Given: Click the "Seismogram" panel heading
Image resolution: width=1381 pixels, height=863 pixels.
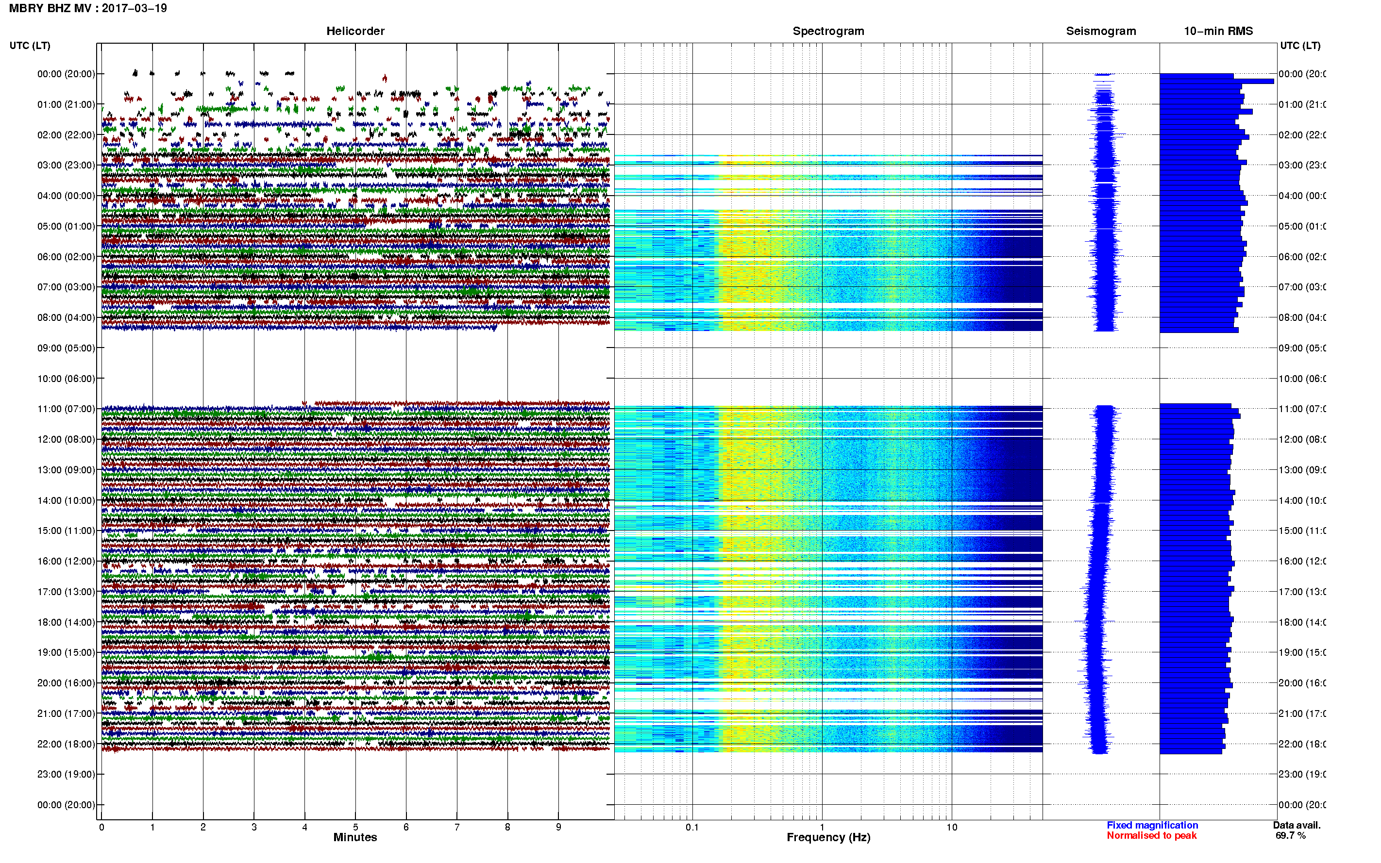Looking at the screenshot, I should tap(1101, 31).
